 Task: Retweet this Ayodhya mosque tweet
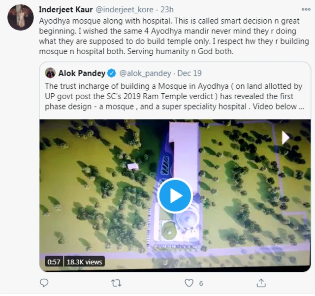click(x=117, y=283)
